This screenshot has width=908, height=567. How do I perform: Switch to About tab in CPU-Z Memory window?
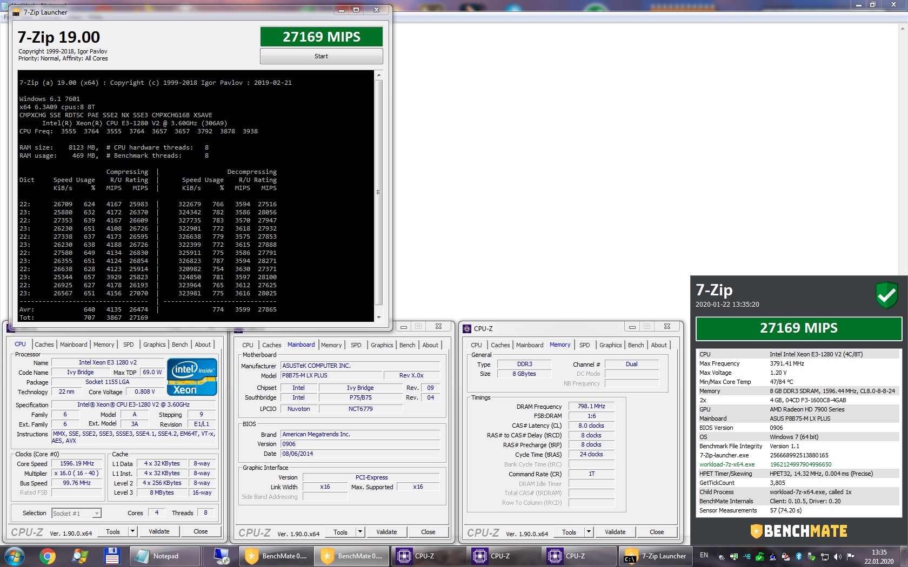(659, 345)
